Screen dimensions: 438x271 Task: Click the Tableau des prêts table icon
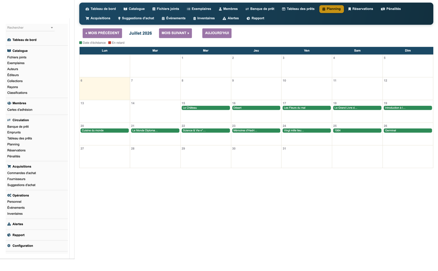284,9
